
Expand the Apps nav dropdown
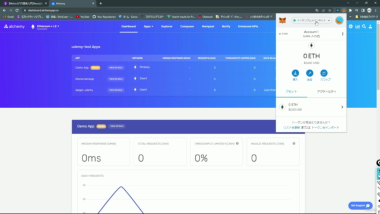tap(148, 26)
